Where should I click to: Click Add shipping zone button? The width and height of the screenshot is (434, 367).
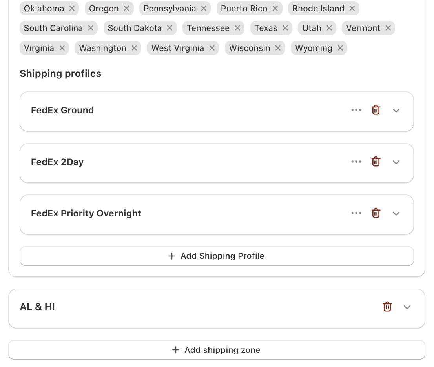(217, 350)
